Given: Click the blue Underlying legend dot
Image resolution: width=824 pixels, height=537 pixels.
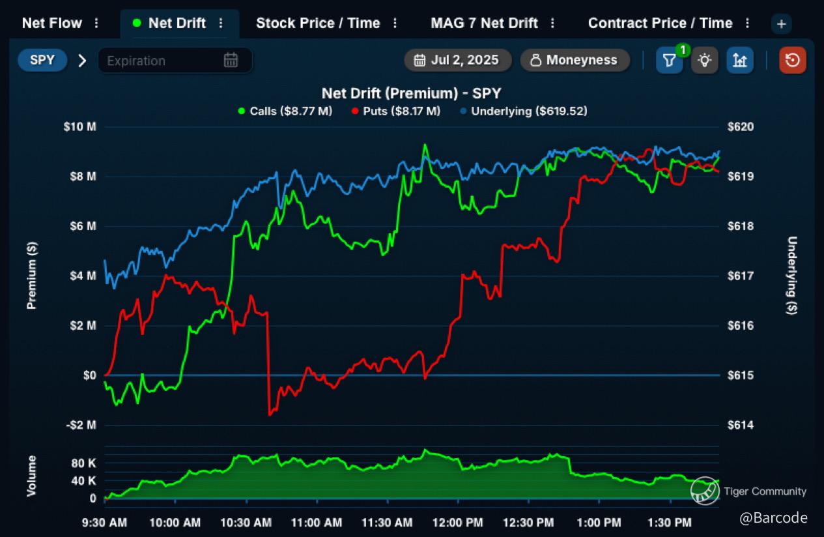Looking at the screenshot, I should (463, 111).
